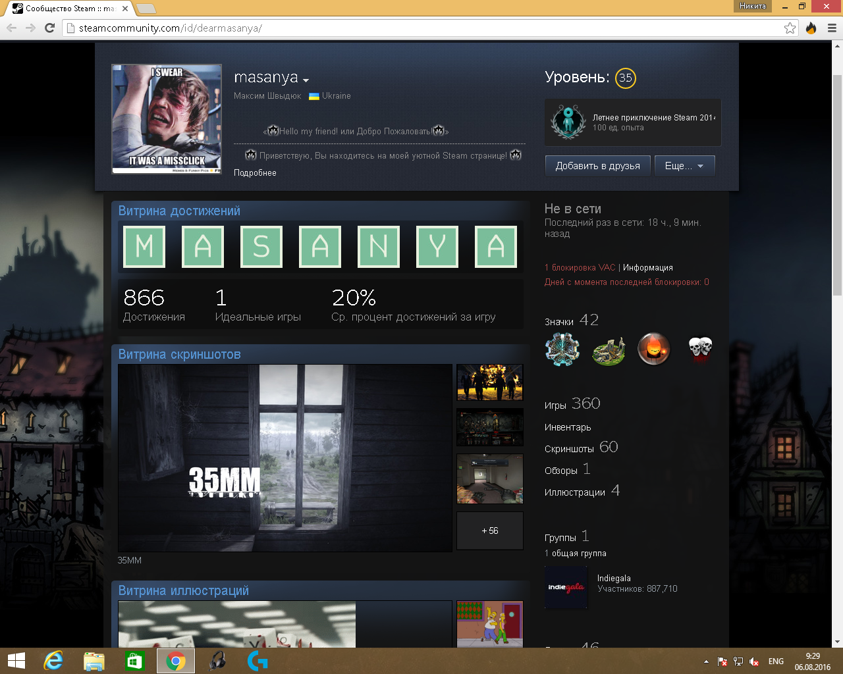Open the +56 more screenshots tile
This screenshot has width=843, height=674.
pyautogui.click(x=490, y=531)
